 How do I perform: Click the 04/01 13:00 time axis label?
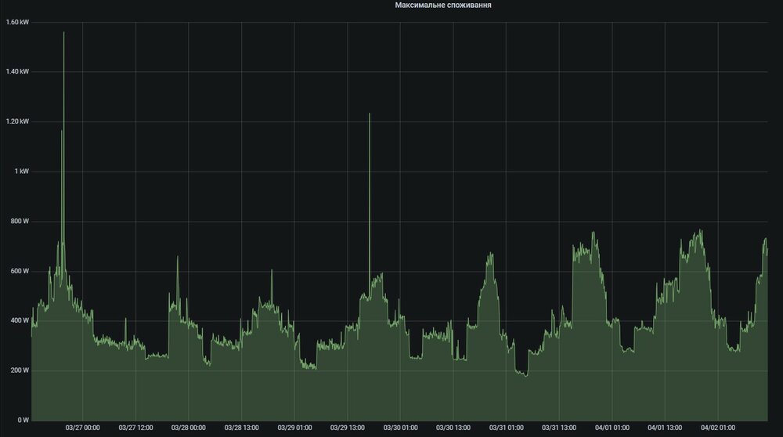665,428
